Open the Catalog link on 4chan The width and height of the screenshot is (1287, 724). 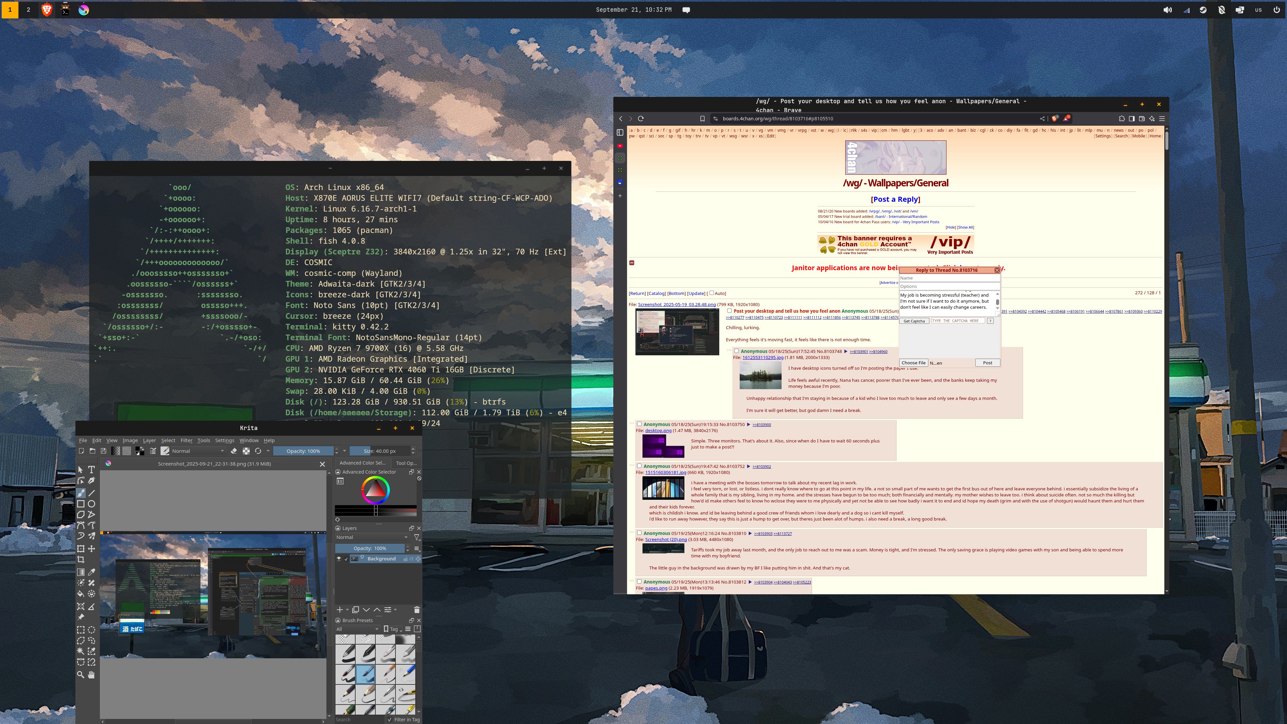pos(657,293)
